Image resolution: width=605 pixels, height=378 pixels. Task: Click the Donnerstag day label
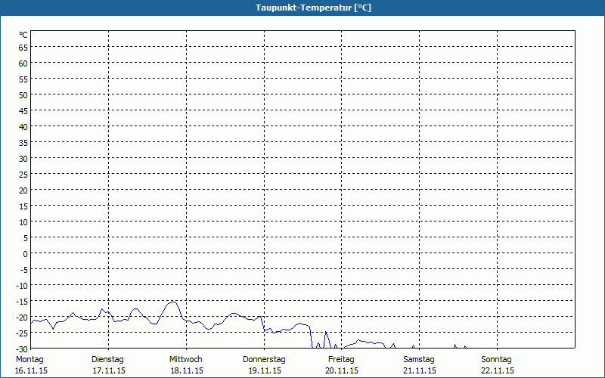pos(264,360)
